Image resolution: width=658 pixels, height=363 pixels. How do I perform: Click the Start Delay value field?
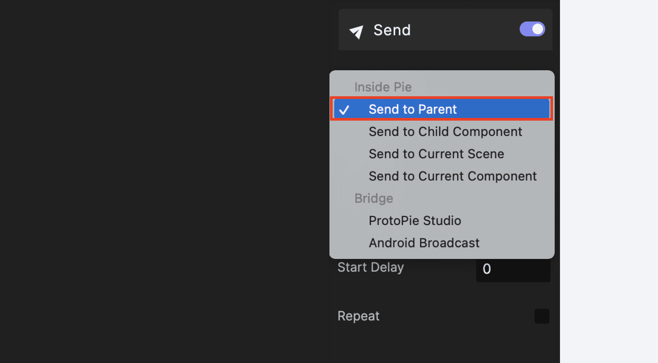pyautogui.click(x=513, y=270)
